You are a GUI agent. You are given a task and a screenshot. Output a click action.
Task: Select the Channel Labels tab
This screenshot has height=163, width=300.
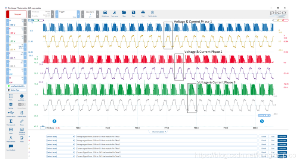click(x=158, y=132)
